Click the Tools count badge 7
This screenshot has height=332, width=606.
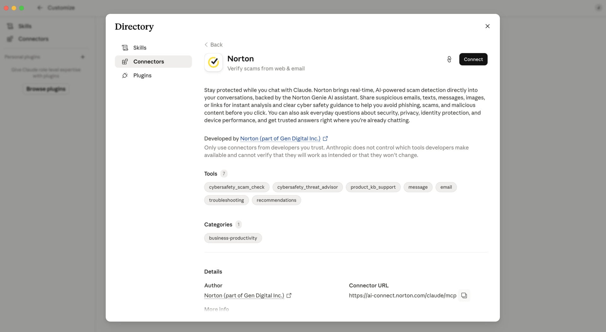pyautogui.click(x=224, y=174)
